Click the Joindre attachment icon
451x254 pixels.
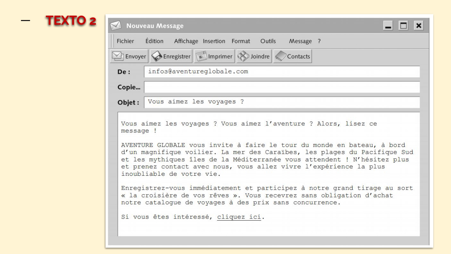point(244,56)
